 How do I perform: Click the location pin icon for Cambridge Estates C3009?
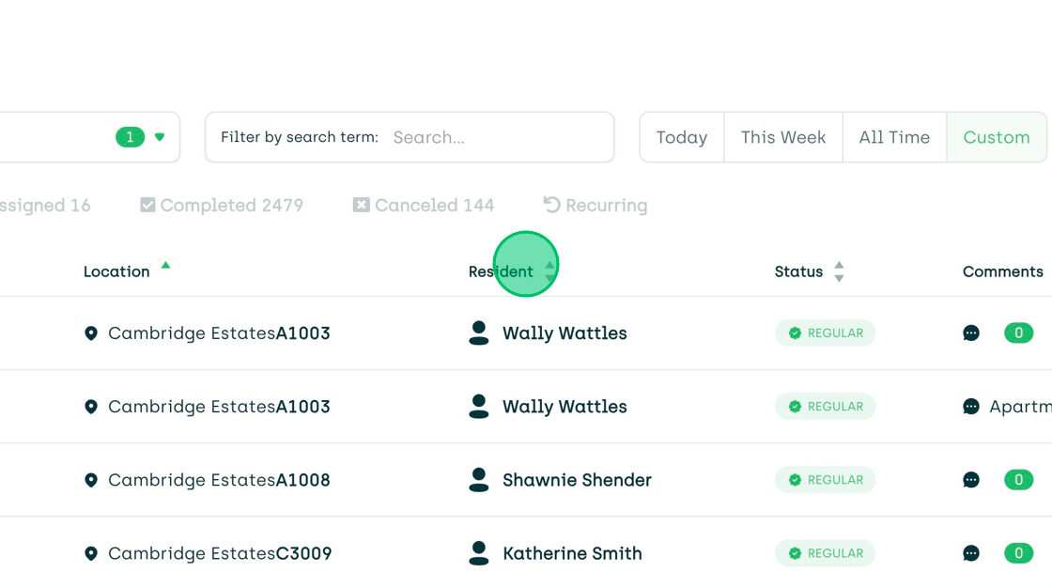click(x=91, y=553)
